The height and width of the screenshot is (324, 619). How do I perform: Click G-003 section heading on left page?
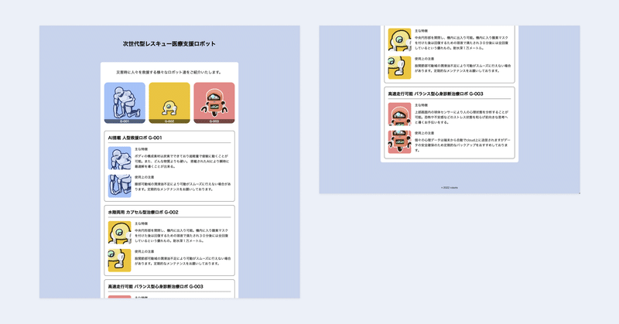[156, 287]
